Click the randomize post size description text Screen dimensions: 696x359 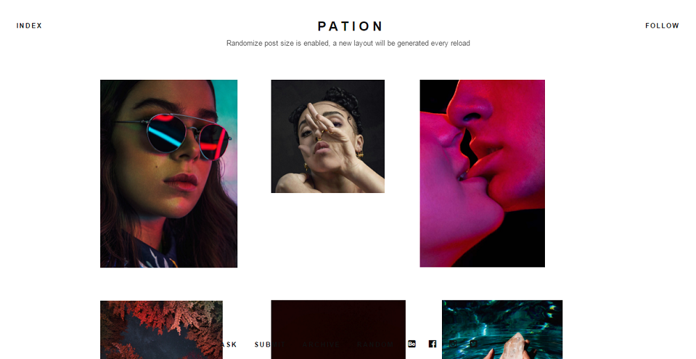[348, 43]
